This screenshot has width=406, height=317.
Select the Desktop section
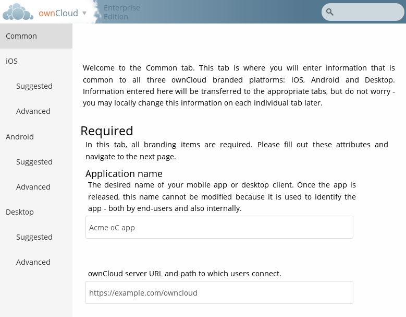click(x=20, y=212)
